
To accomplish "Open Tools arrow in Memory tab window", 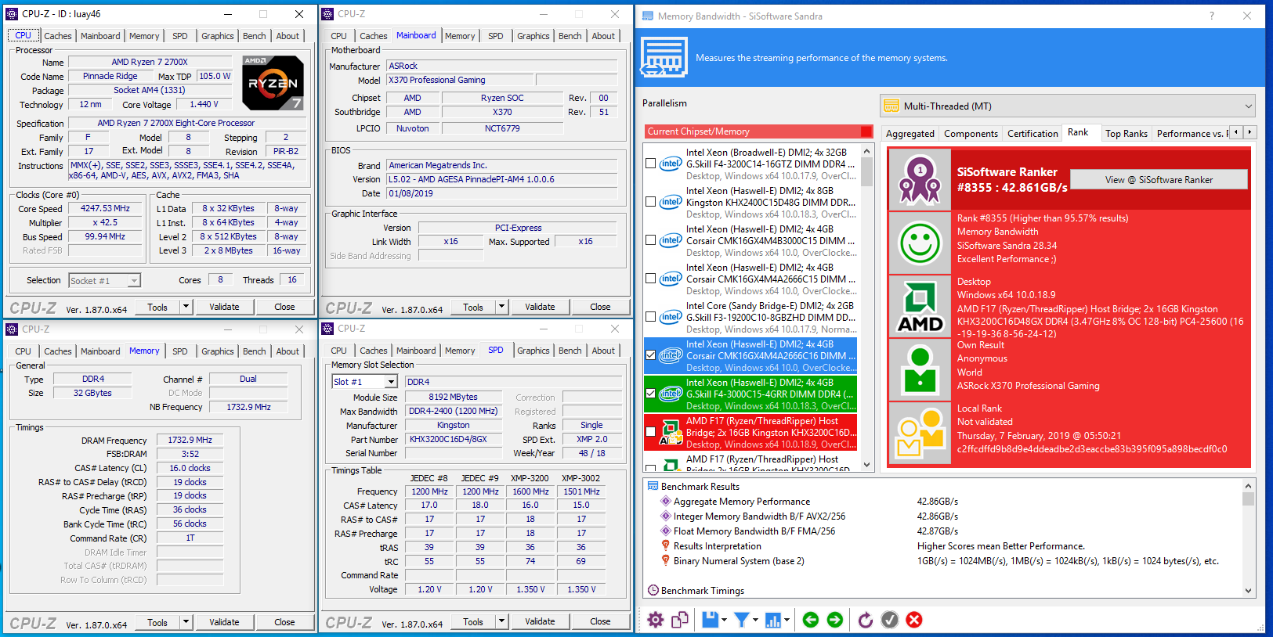I will pos(186,622).
